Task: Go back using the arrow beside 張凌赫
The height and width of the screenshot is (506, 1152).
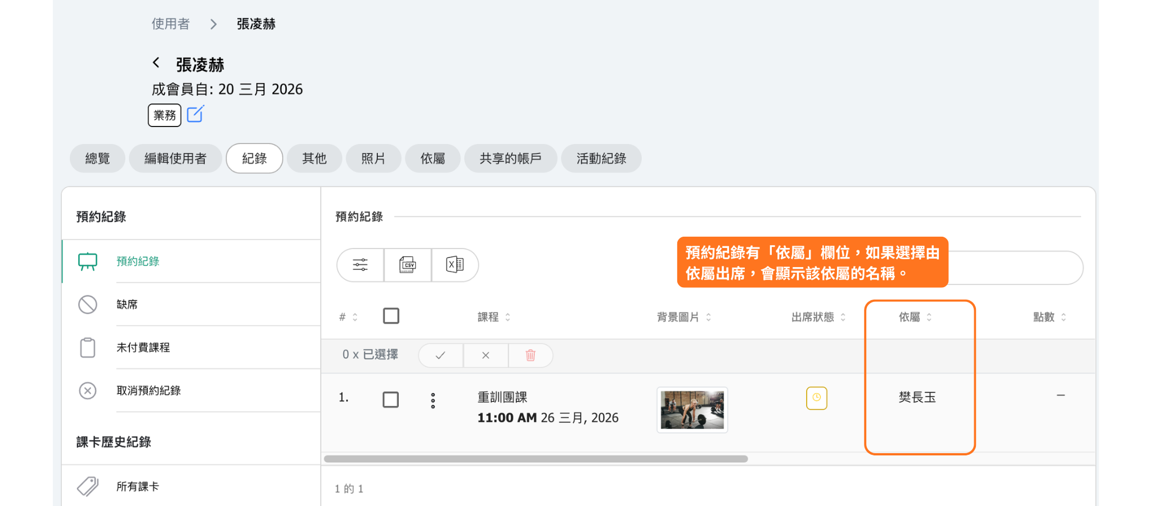Action: (x=156, y=63)
